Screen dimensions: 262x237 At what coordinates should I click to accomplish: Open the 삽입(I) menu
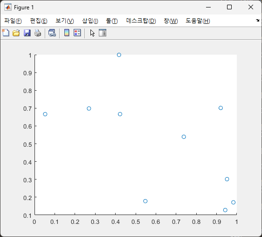click(90, 21)
